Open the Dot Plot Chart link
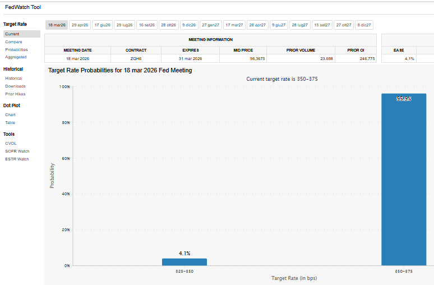 10,114
